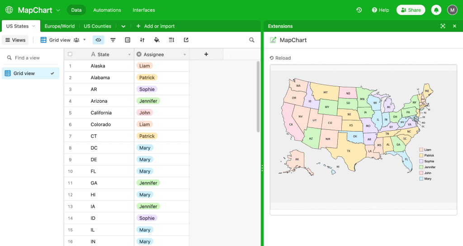This screenshot has height=246, width=463.
Task: Switch to the Data tab
Action: pyautogui.click(x=76, y=10)
